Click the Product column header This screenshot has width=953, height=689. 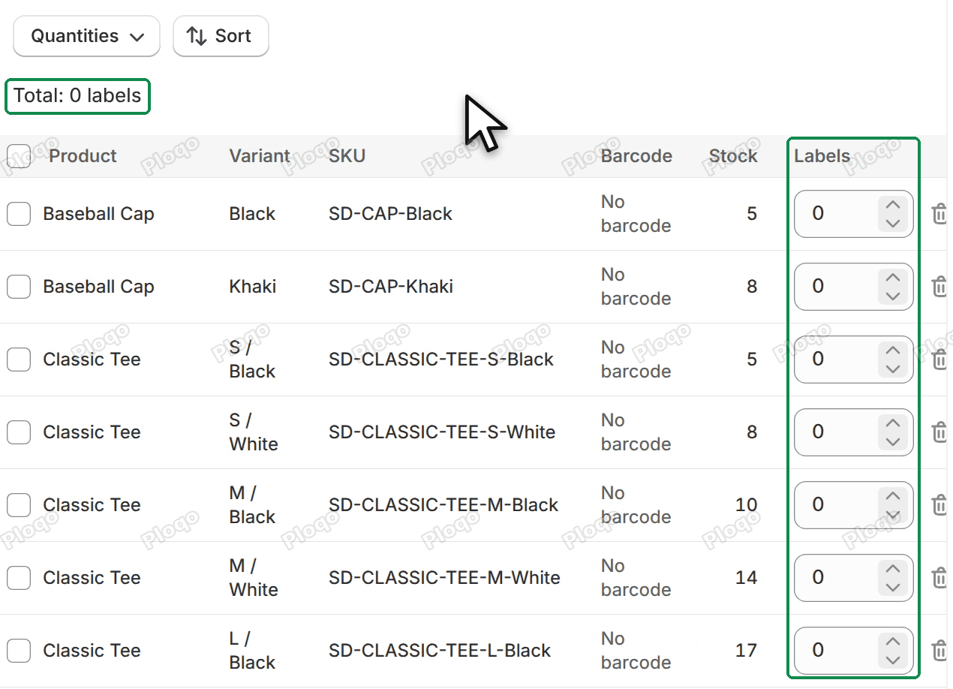tap(83, 156)
